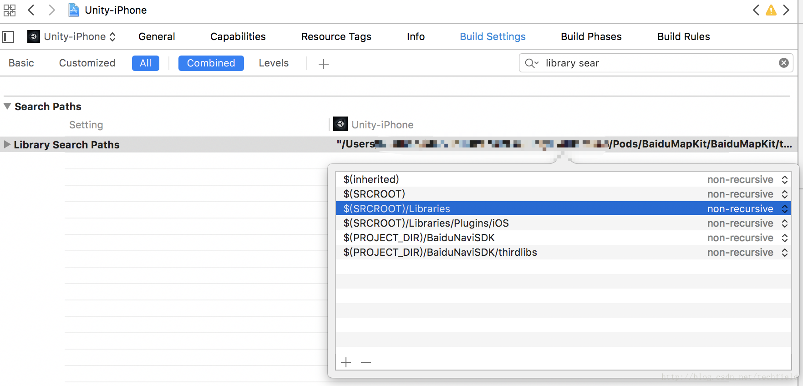Screen dimensions: 803x386
Task: Jump to previous issue arrow
Action: click(x=756, y=10)
